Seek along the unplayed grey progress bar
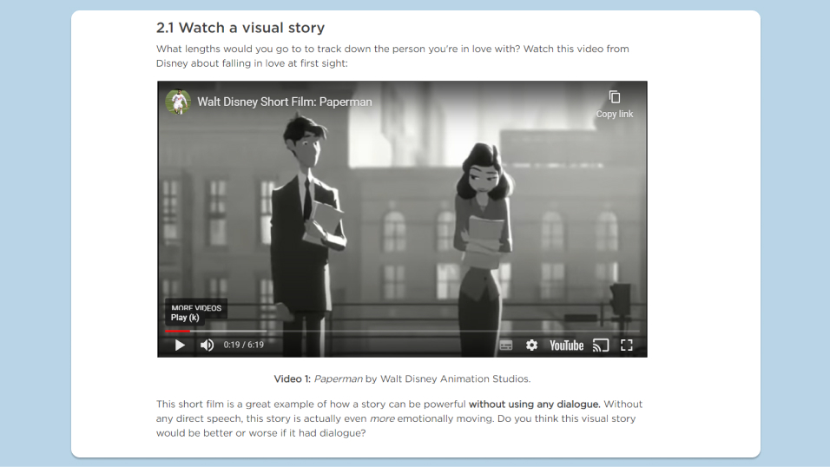This screenshot has height=467, width=830. pos(415,331)
